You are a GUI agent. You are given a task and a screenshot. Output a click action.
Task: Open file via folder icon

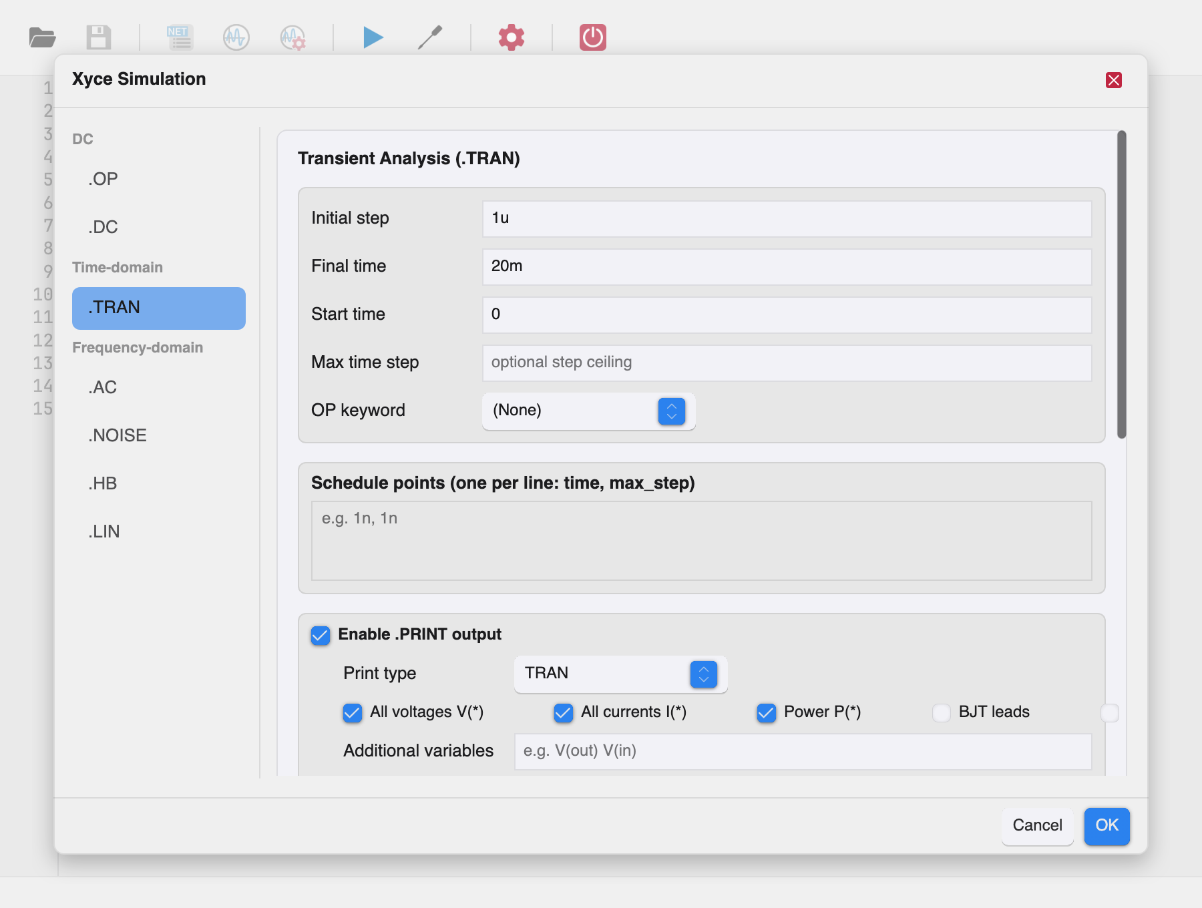[42, 37]
